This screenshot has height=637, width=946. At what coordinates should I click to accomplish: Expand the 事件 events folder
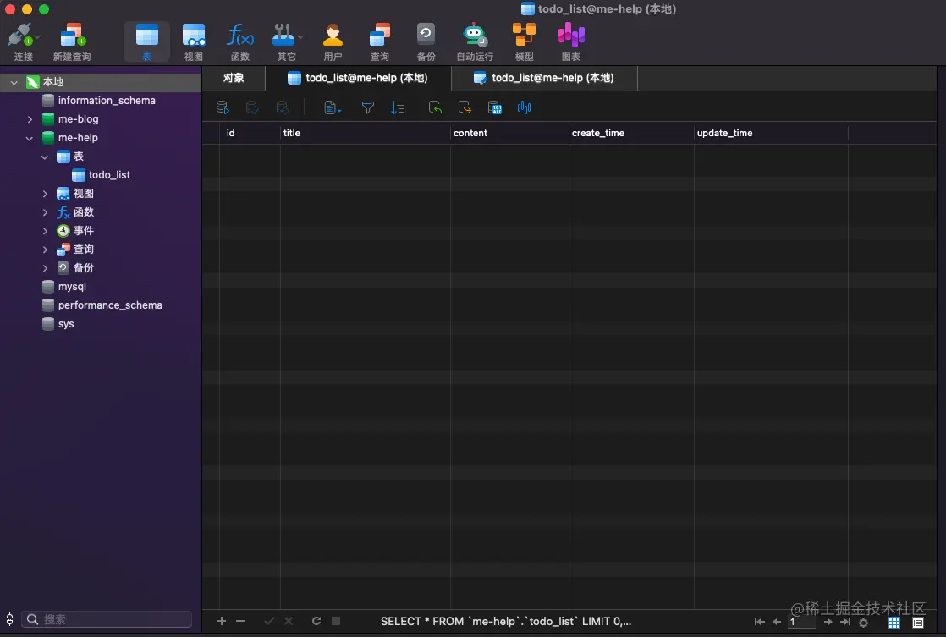[x=45, y=231]
